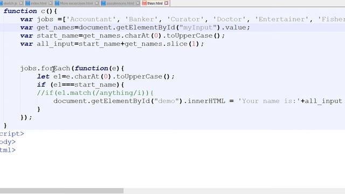Viewport: 345px width, 194px height.
Task: Click the closing '});' of forEach
Action: tap(26, 117)
